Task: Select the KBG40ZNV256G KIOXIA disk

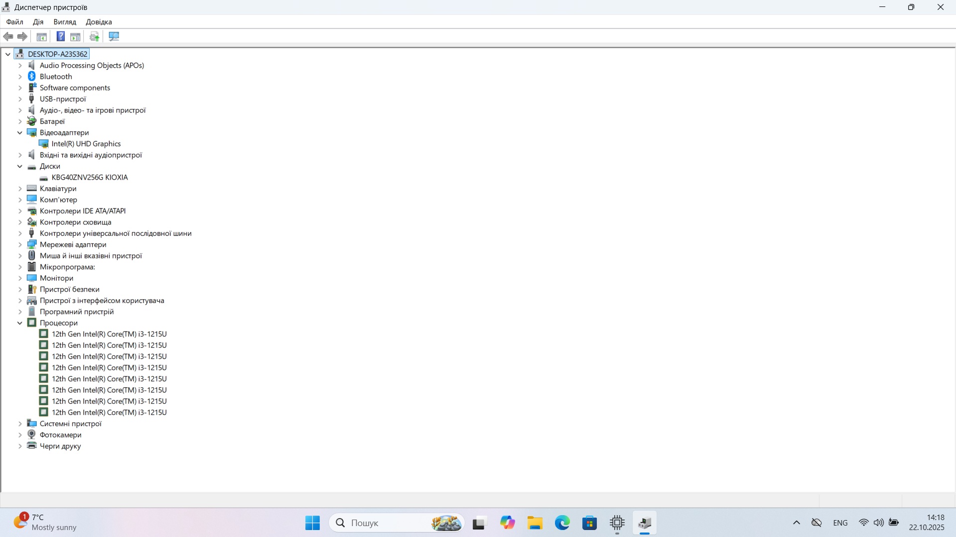Action: coord(90,177)
